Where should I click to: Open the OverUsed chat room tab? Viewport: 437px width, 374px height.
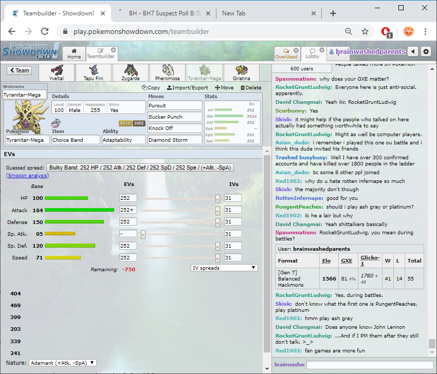point(286,54)
